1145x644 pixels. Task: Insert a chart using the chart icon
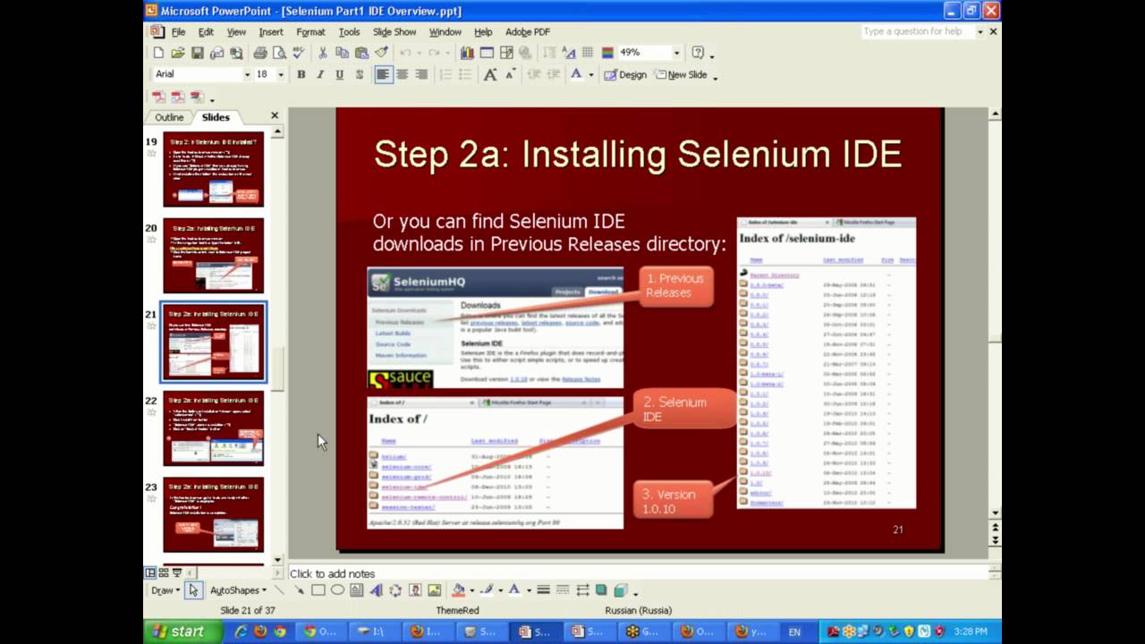tap(467, 53)
